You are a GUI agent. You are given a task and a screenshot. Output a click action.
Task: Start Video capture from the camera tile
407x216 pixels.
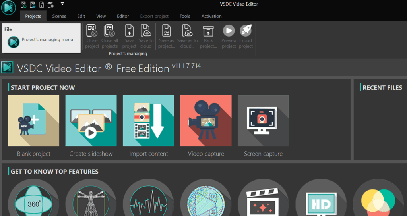click(x=206, y=121)
